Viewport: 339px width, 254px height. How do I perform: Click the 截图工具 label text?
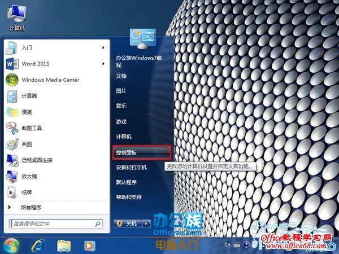click(x=32, y=128)
